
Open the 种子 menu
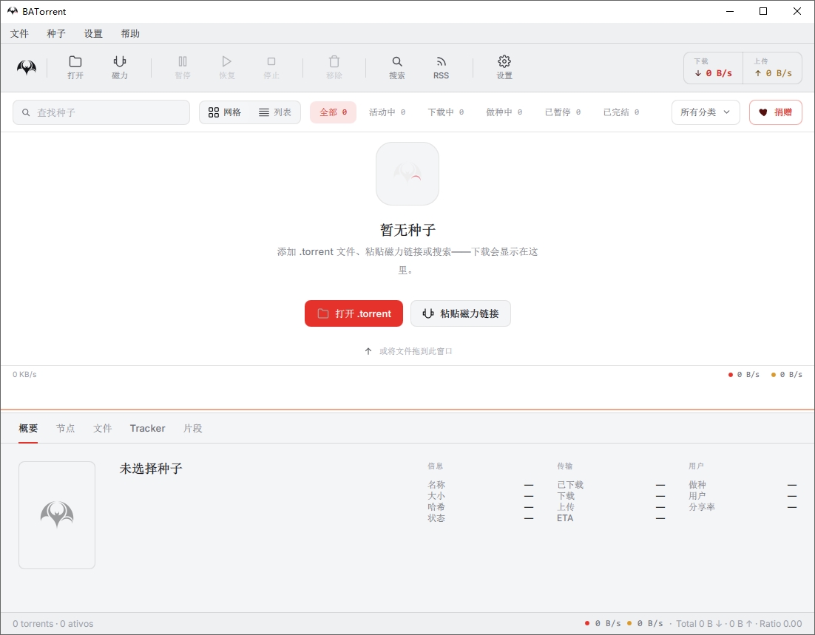click(56, 34)
